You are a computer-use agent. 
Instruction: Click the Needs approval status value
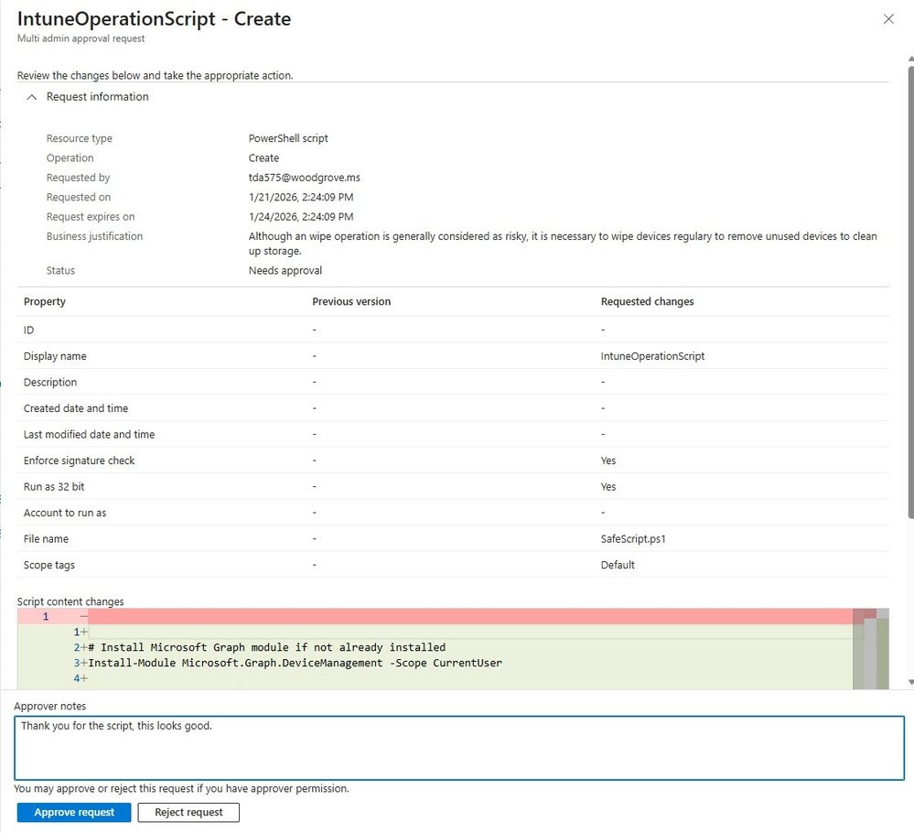(285, 271)
